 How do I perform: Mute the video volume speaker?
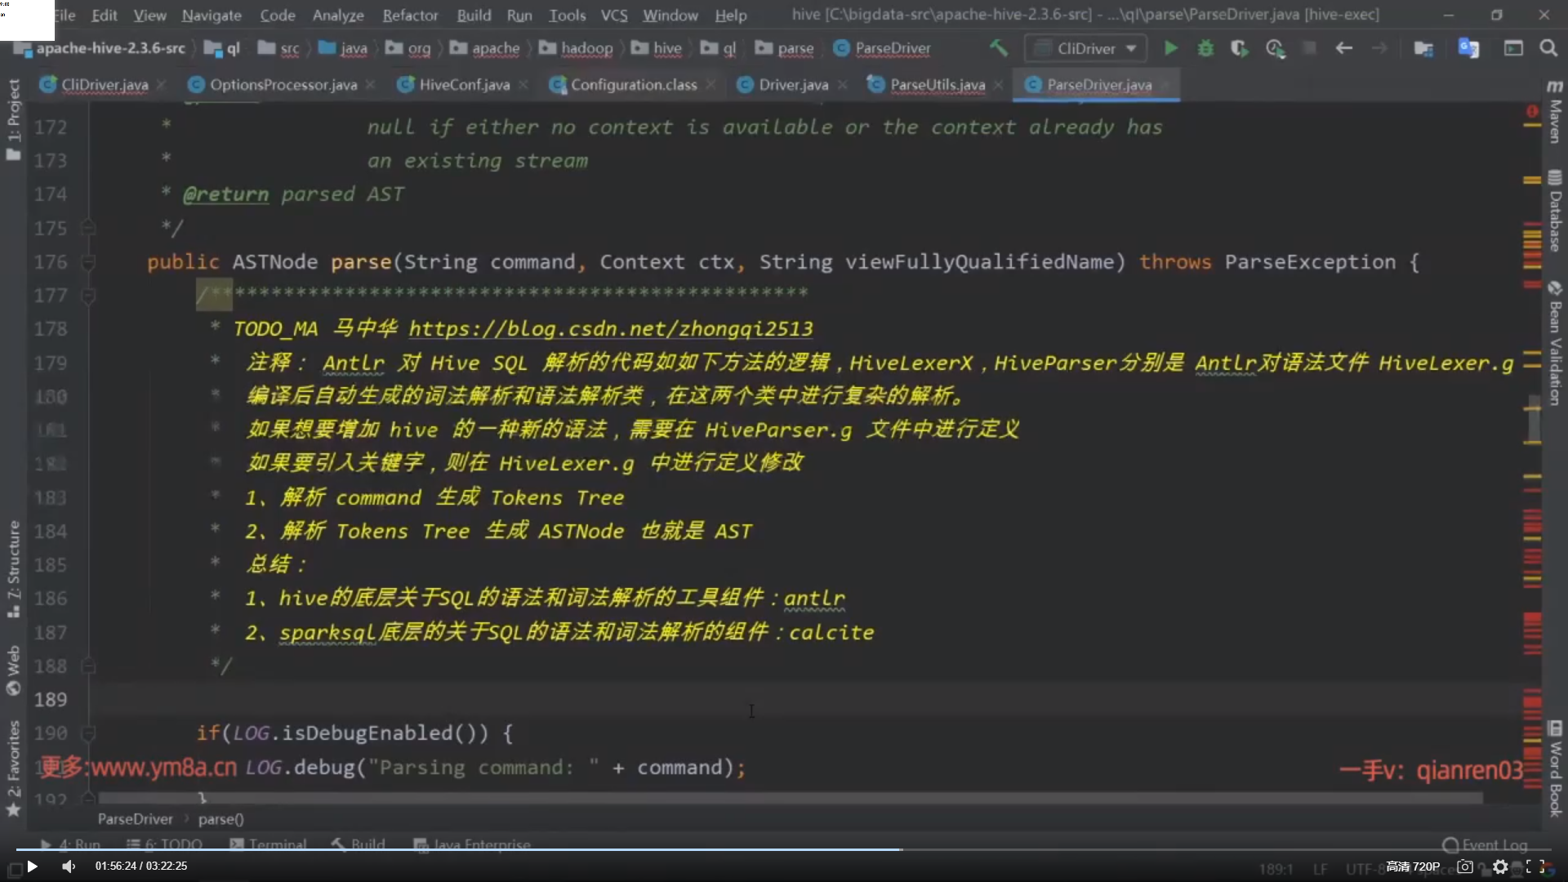click(x=69, y=866)
